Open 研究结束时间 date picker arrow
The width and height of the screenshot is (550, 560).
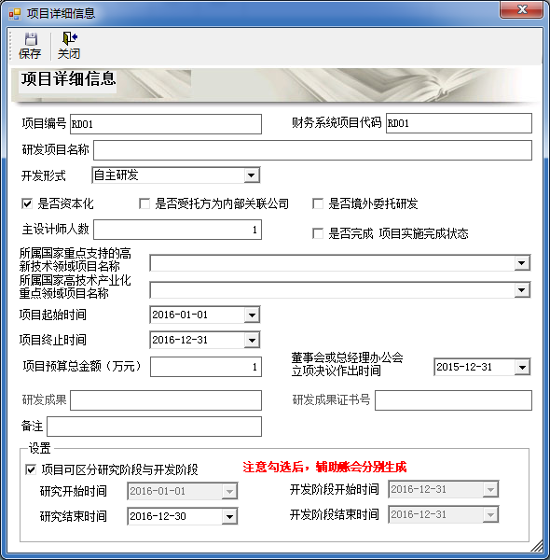(229, 516)
